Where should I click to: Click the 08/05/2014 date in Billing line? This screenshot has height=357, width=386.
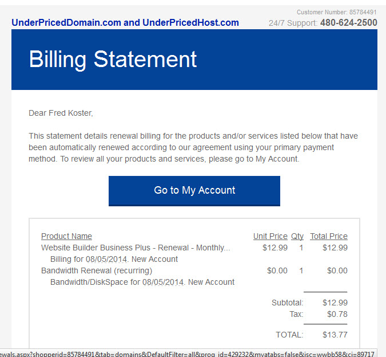[106, 259]
